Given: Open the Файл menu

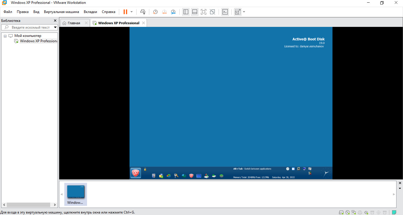Looking at the screenshot, I should pos(8,12).
